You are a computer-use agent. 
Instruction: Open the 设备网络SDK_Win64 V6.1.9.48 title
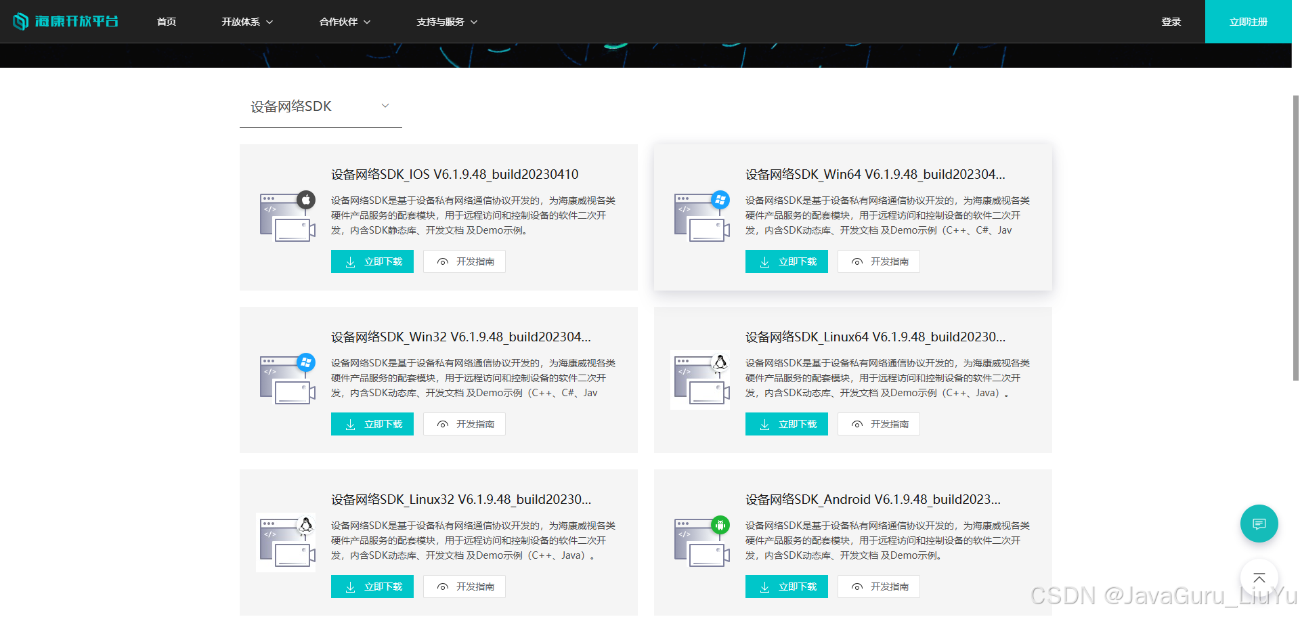pos(875,174)
